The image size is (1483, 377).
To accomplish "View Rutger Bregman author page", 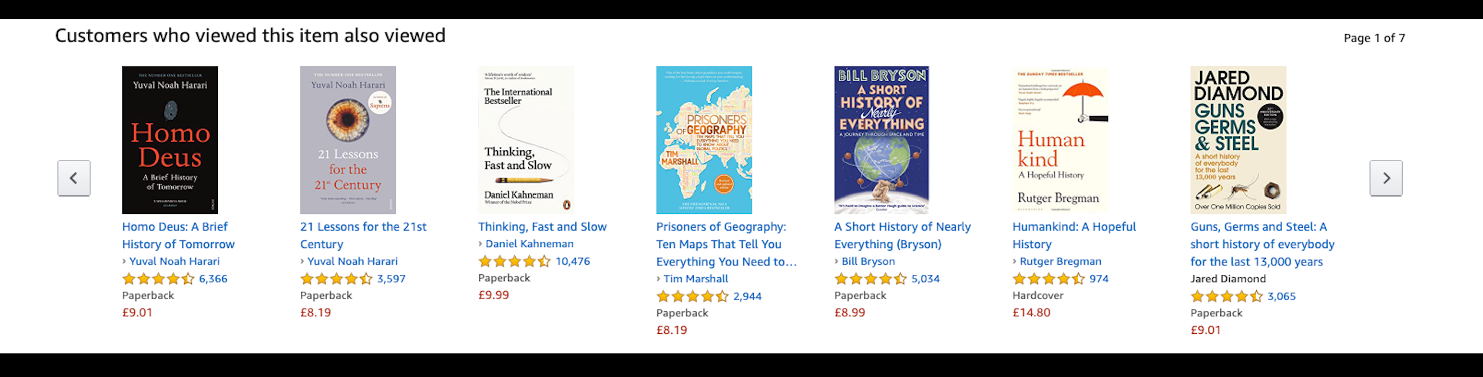I will coord(1060,261).
